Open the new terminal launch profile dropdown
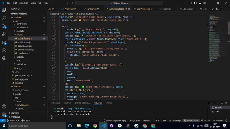 tap(211, 103)
